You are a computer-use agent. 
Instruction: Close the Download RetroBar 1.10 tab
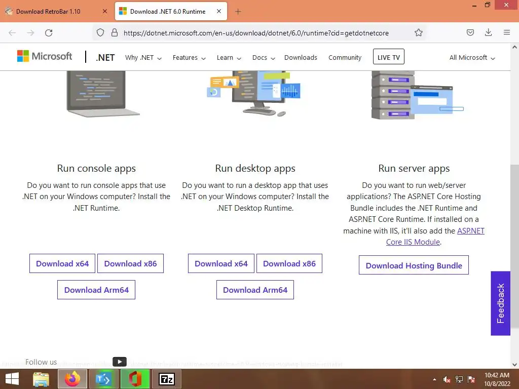tap(105, 11)
